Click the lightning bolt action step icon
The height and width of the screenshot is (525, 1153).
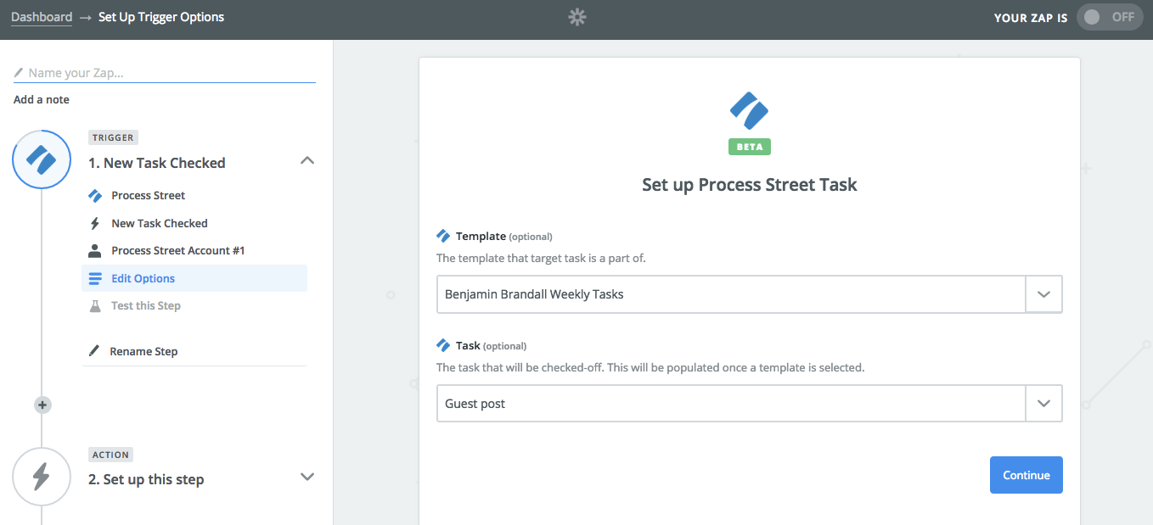(42, 476)
